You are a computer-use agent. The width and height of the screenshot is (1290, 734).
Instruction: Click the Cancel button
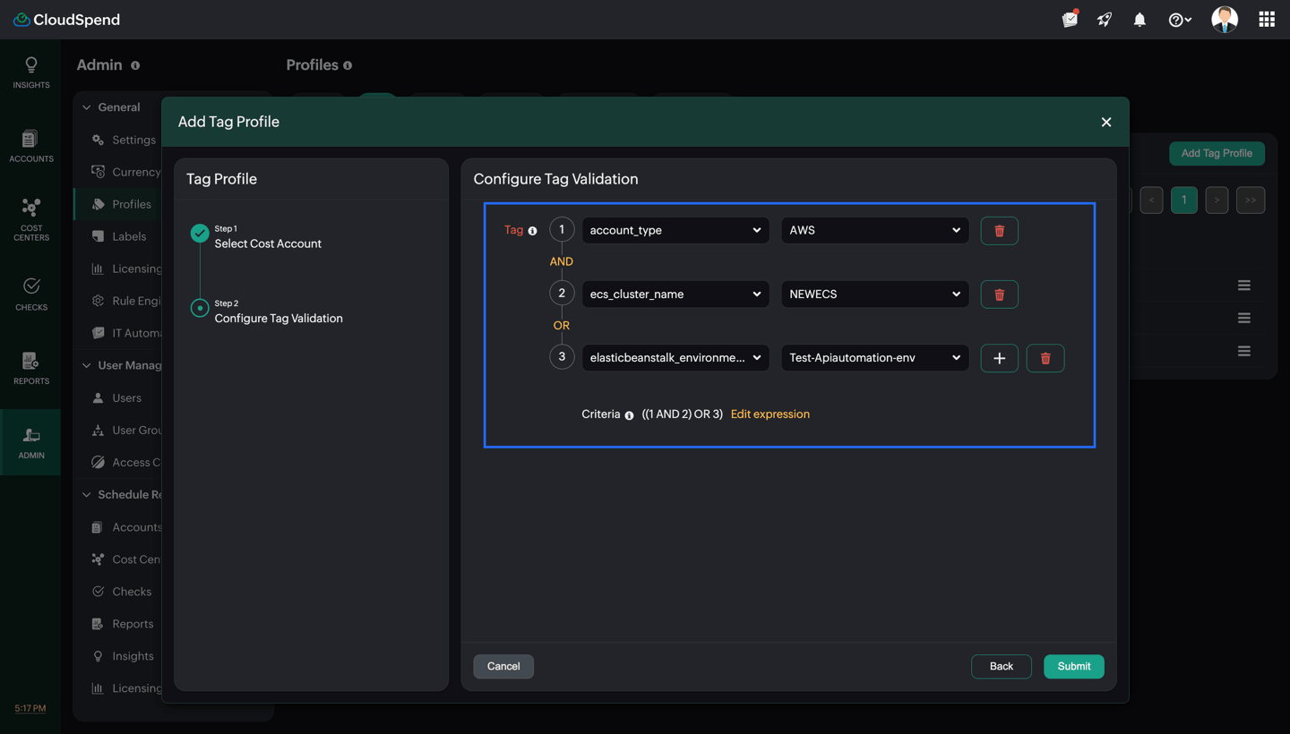coord(503,666)
